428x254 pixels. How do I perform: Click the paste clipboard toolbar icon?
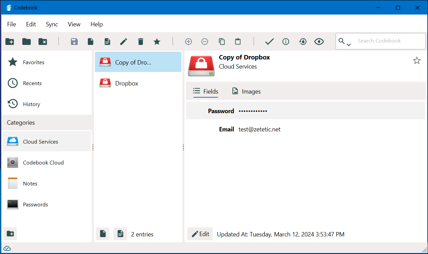(x=238, y=42)
